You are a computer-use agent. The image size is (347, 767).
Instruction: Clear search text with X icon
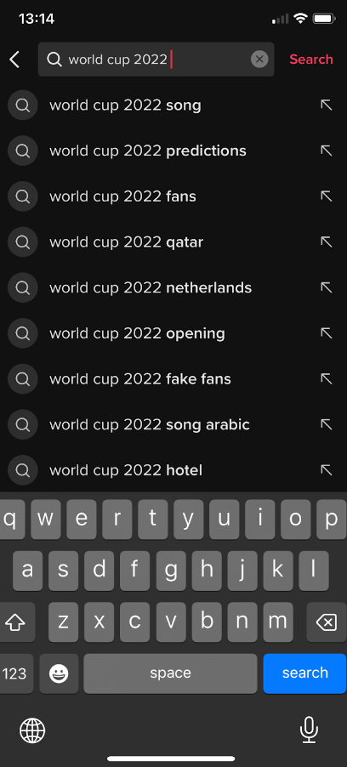259,60
